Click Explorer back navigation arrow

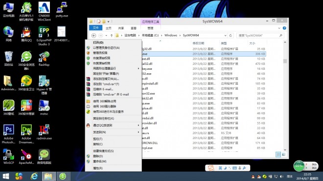(x=94, y=36)
